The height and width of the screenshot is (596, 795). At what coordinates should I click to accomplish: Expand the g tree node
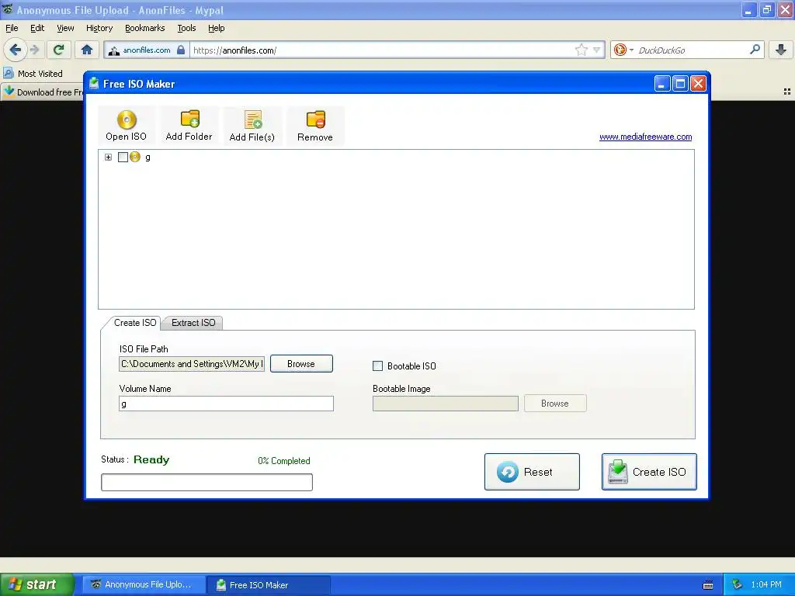pos(108,157)
